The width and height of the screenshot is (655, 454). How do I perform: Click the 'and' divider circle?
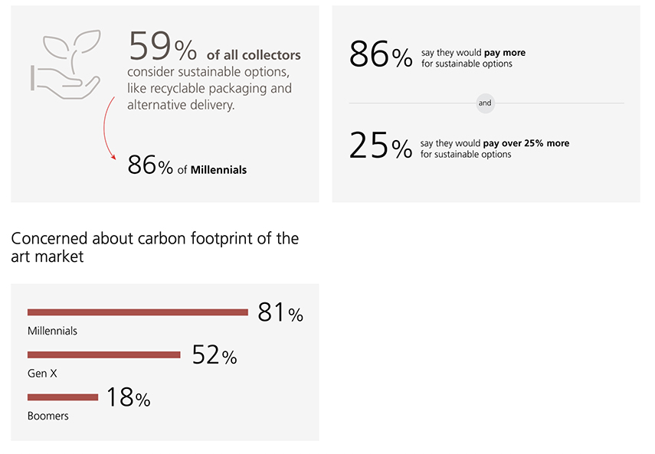click(x=485, y=103)
